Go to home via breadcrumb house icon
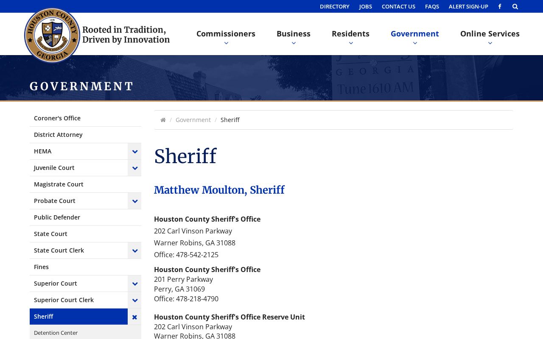Viewport: 543px width, 339px height. pos(163,120)
